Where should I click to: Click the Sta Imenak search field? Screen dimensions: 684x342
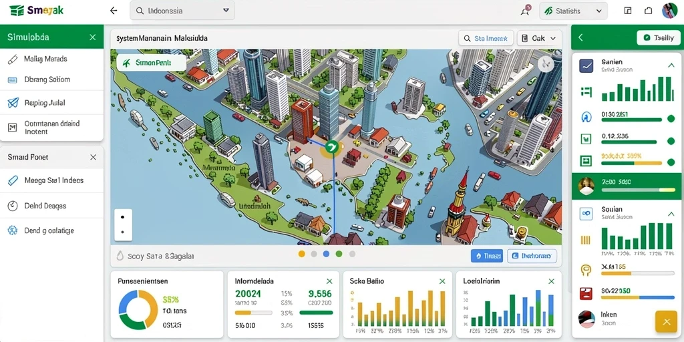click(x=486, y=38)
